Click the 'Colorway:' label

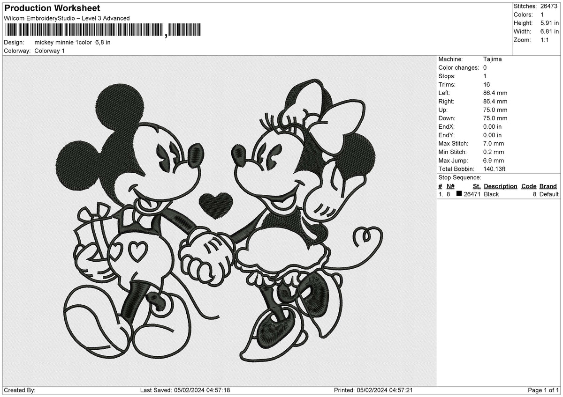click(17, 51)
